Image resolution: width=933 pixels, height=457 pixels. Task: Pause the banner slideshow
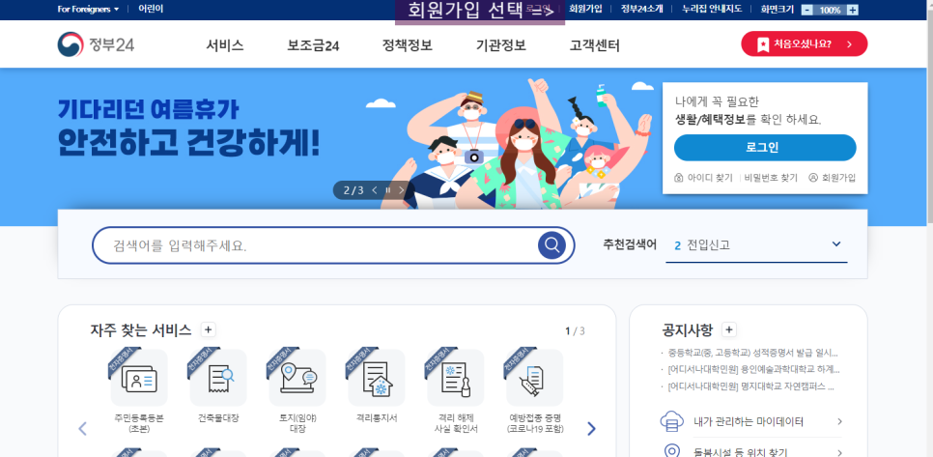pyautogui.click(x=388, y=190)
